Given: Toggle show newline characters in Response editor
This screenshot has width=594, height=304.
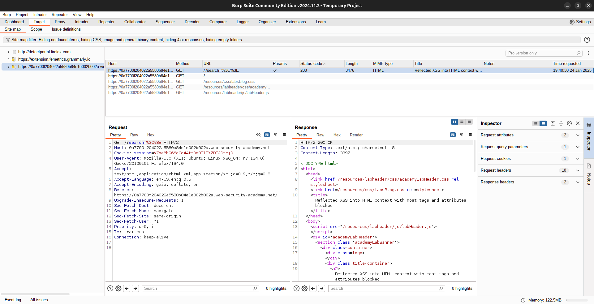Looking at the screenshot, I should click(462, 135).
